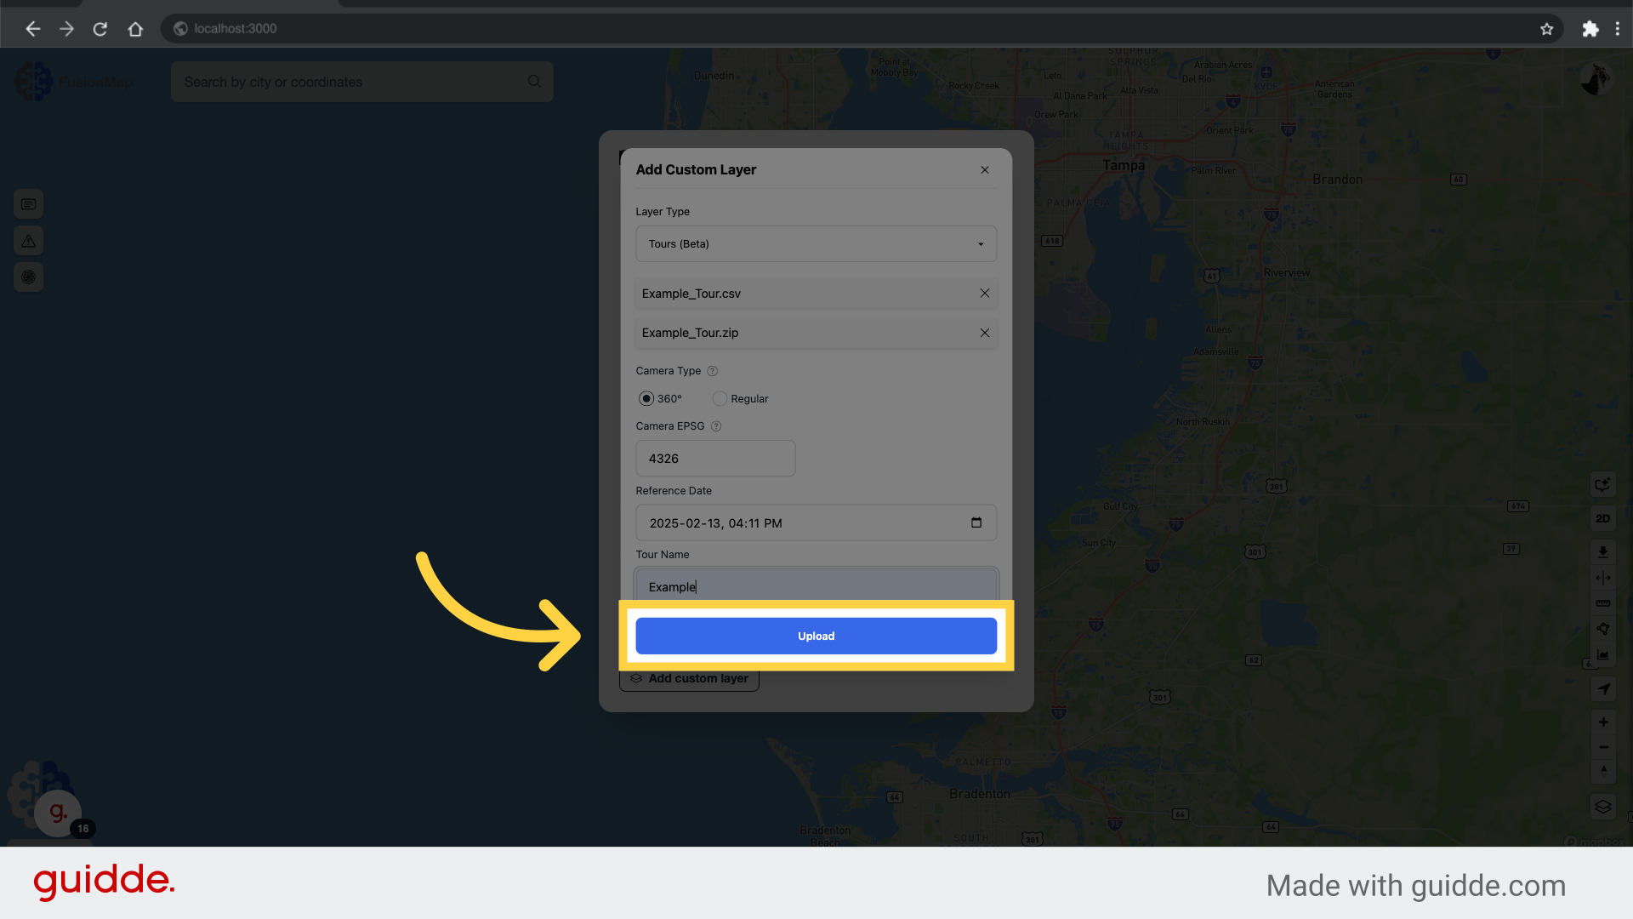The height and width of the screenshot is (919, 1633).
Task: Select the Regular camera type
Action: coord(720,398)
